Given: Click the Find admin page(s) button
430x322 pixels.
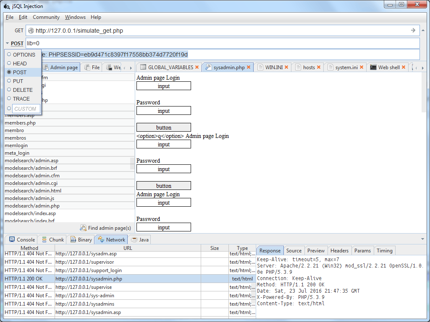Looking at the screenshot, I should coord(105,228).
